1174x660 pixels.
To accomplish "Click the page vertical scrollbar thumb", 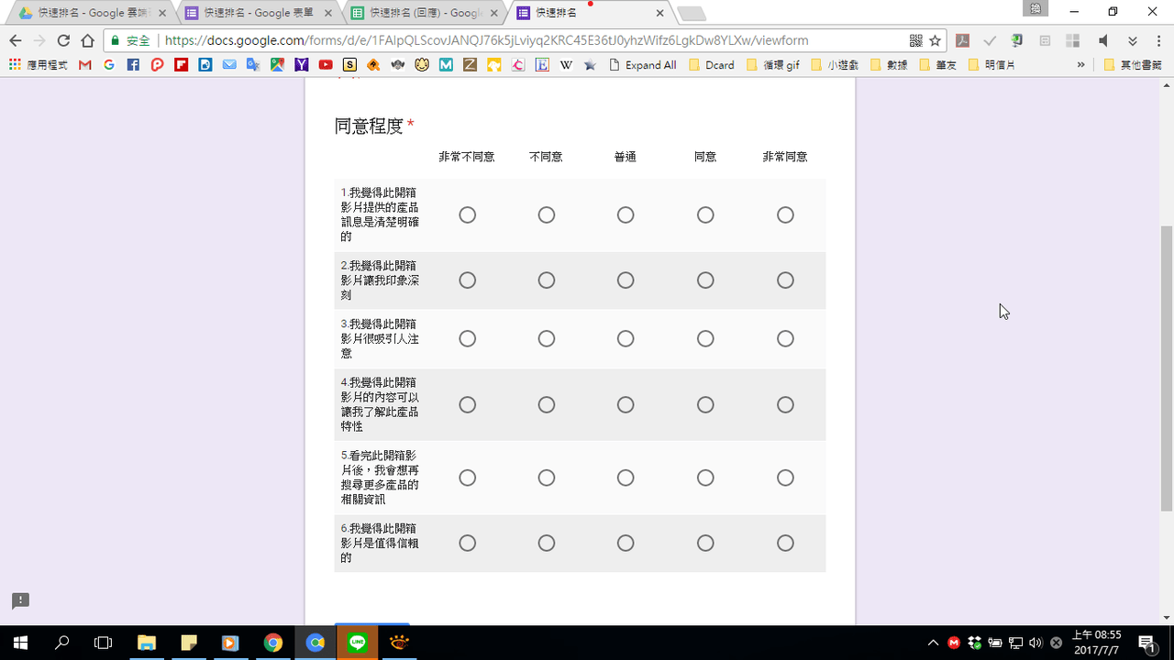I will coord(1167,367).
